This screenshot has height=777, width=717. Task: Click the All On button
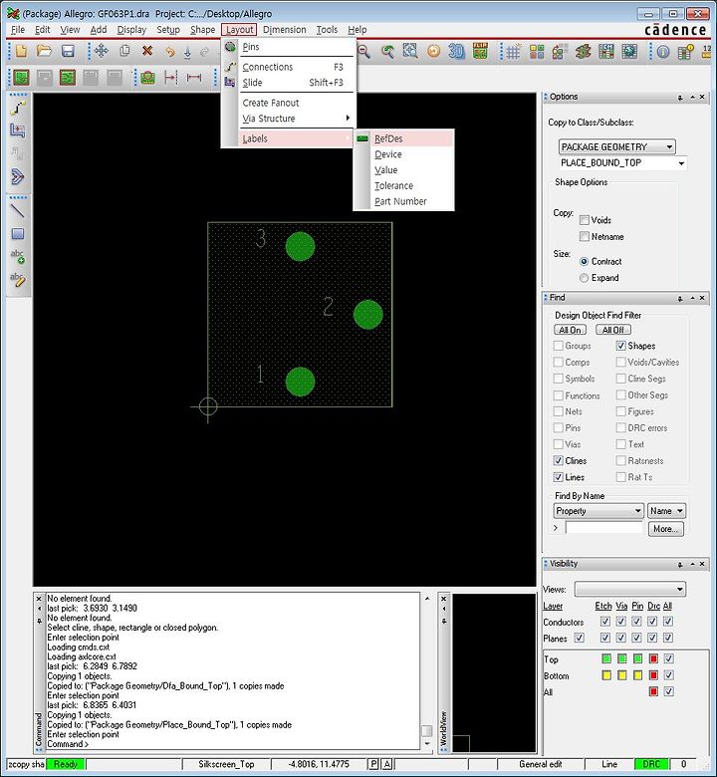570,330
